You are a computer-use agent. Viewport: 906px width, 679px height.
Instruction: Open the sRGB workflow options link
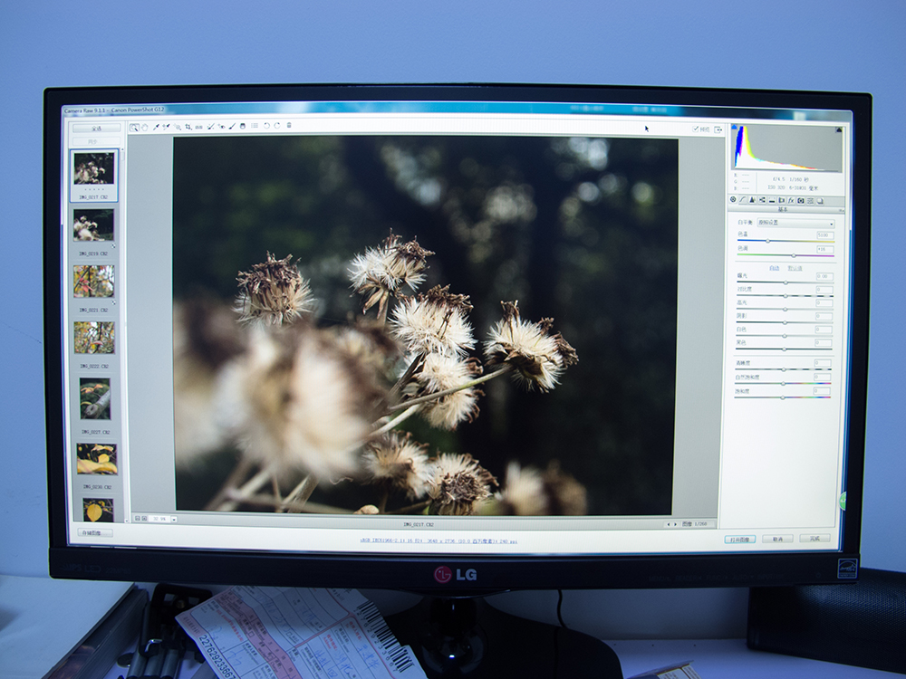tap(439, 541)
